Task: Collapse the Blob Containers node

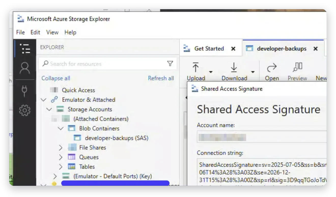Action: click(61, 128)
